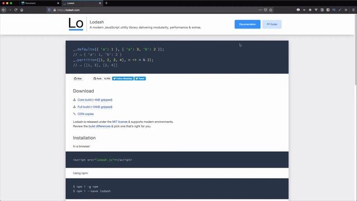The height and width of the screenshot is (201, 357).
Task: Show site security padlock info
Action: [55, 10]
